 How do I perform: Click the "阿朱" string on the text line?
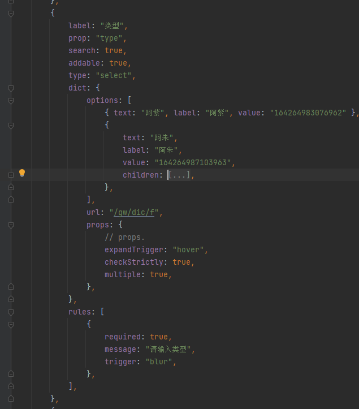pos(162,137)
